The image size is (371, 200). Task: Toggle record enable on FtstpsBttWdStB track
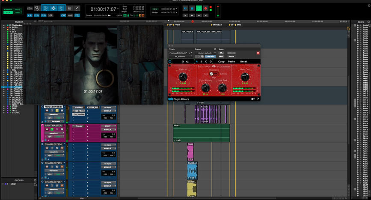[47, 110]
